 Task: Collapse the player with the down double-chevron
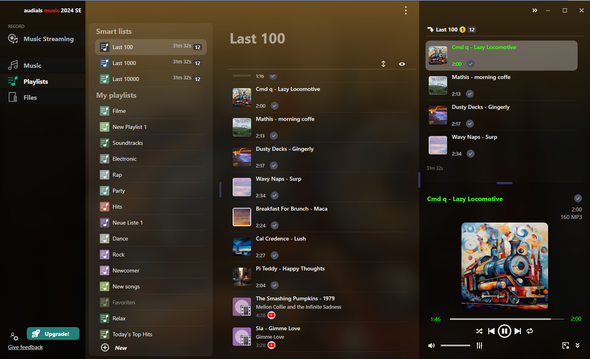[577, 345]
